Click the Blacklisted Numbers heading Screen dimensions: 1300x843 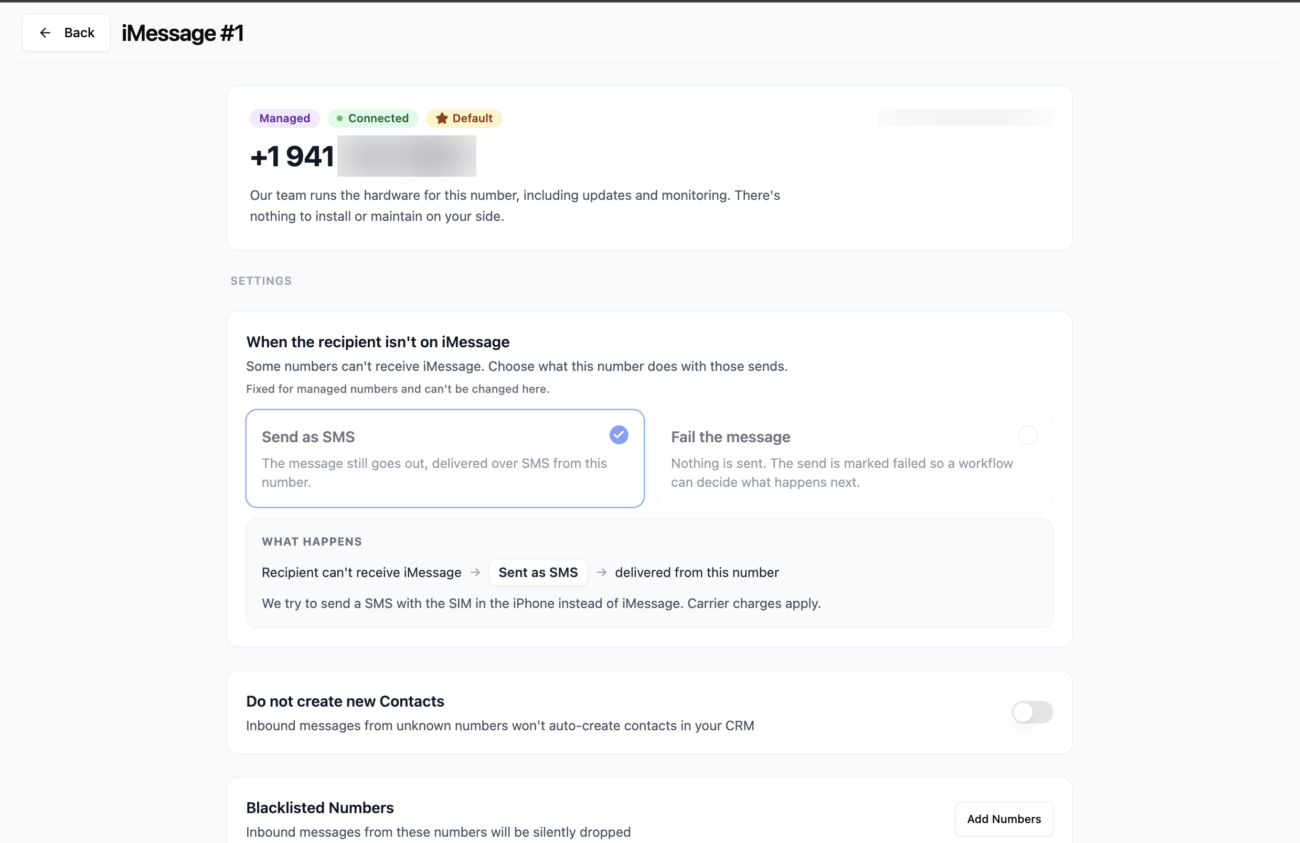(x=320, y=807)
